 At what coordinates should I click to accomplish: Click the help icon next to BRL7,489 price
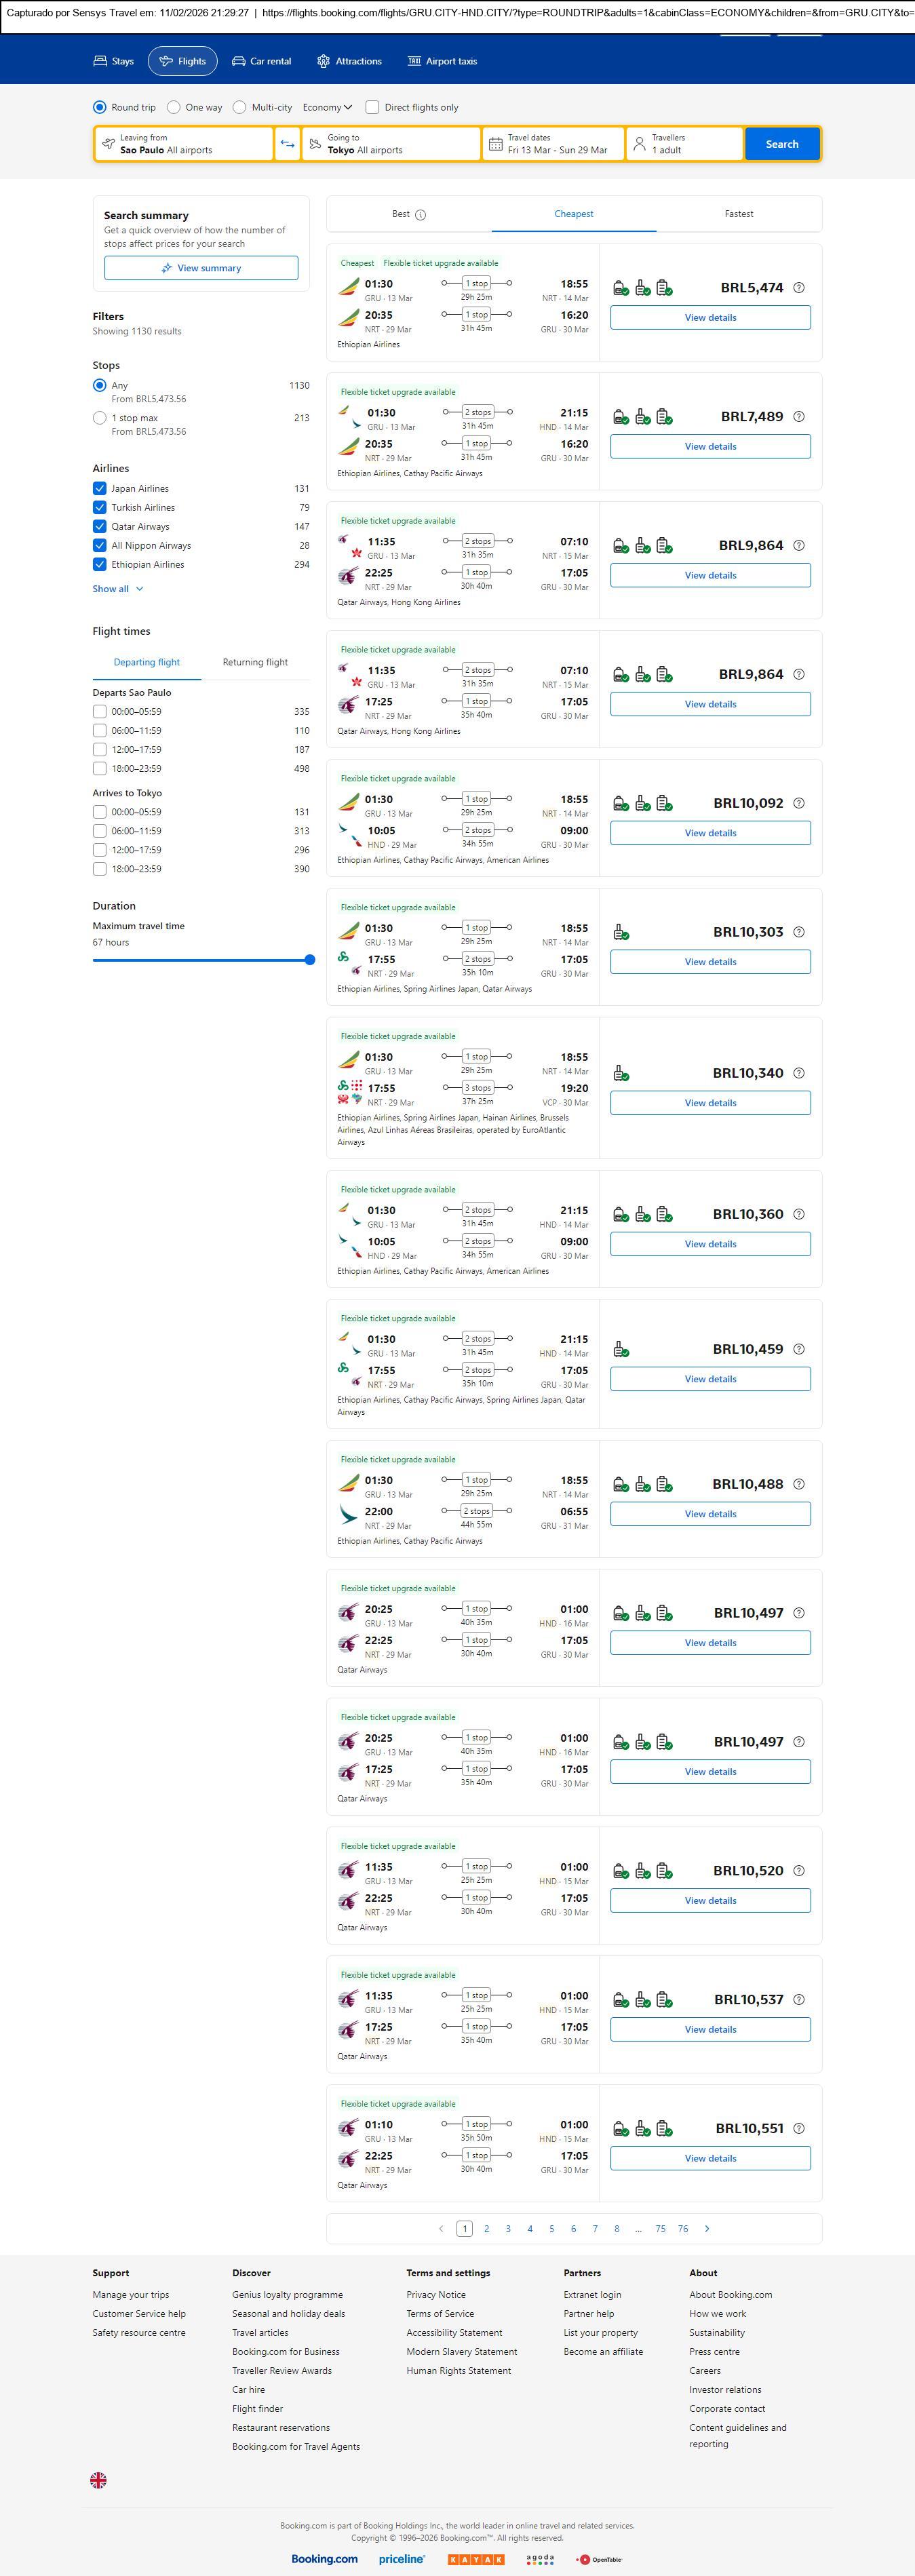[798, 417]
